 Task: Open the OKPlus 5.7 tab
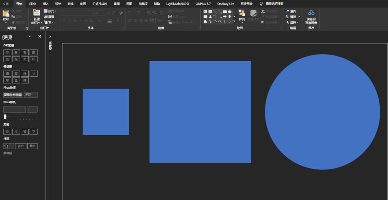pyautogui.click(x=203, y=4)
